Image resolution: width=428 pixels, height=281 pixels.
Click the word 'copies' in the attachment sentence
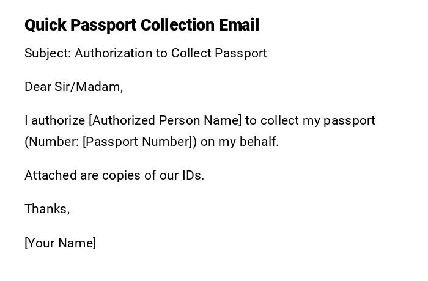pyautogui.click(x=121, y=175)
